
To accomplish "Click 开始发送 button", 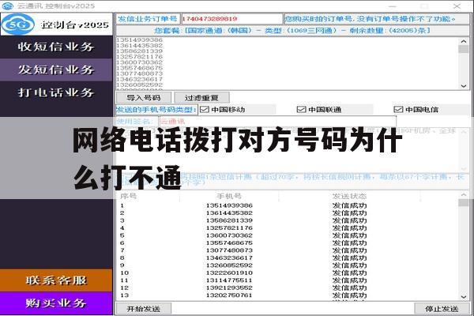I will (144, 309).
